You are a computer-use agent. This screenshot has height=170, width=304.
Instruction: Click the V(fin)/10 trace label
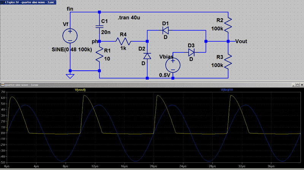pos(226,90)
